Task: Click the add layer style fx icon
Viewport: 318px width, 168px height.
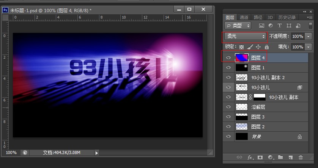Action: pyautogui.click(x=250, y=157)
